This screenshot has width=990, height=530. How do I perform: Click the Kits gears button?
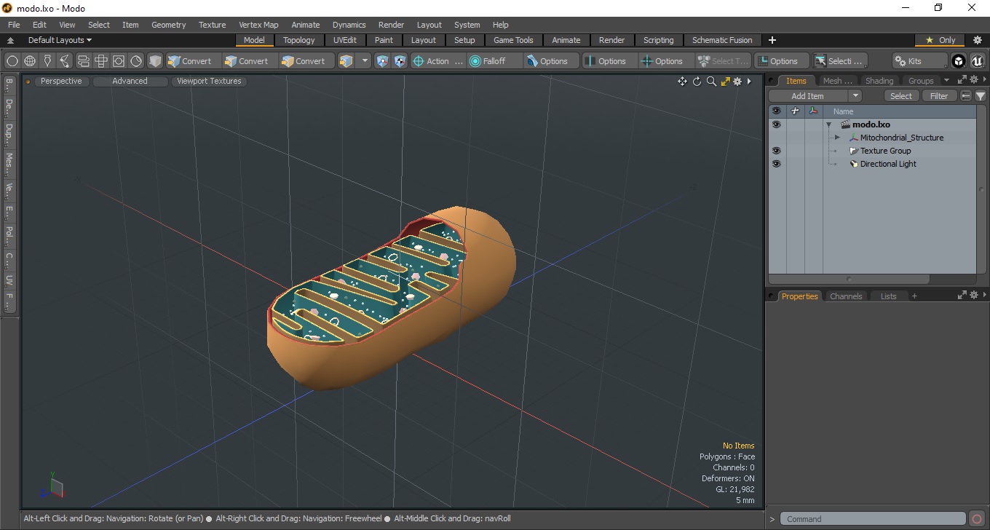point(919,61)
